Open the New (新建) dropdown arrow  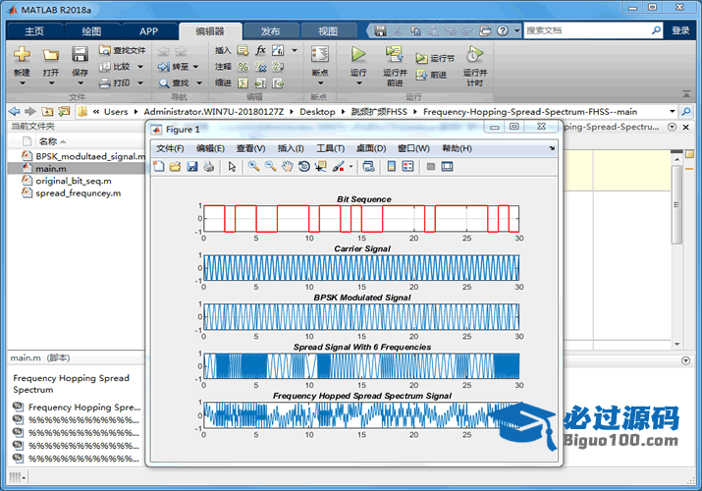point(22,82)
